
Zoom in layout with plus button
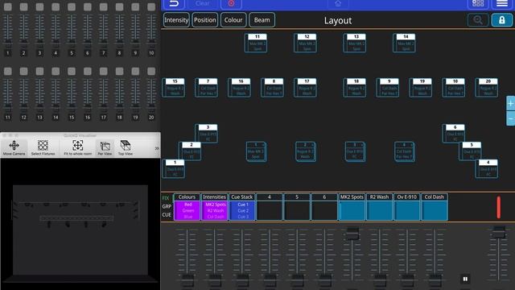511,104
